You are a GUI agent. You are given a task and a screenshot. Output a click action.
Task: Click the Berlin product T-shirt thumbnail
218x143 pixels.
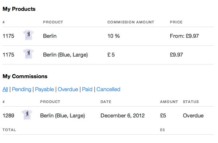[x=29, y=35]
